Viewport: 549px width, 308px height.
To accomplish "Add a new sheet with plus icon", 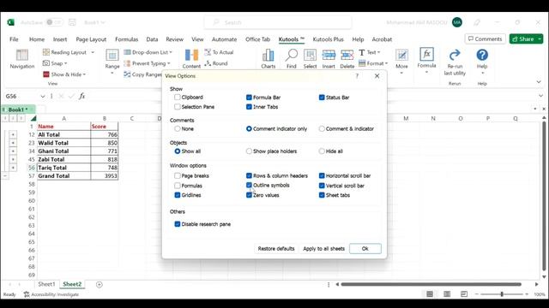I will [x=100, y=285].
